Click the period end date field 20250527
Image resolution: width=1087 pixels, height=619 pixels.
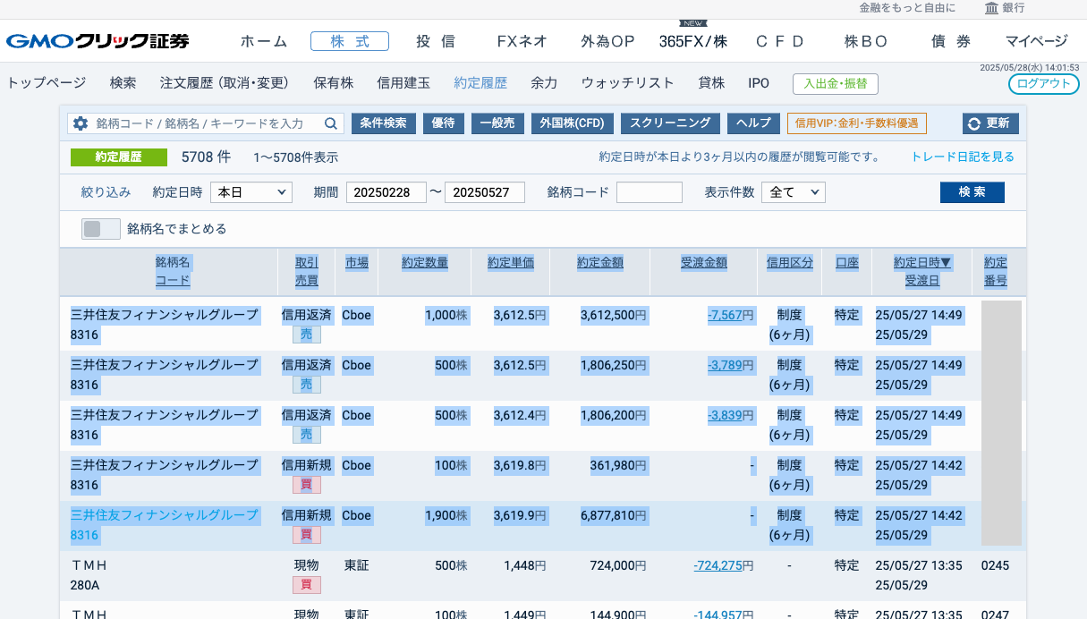485,192
